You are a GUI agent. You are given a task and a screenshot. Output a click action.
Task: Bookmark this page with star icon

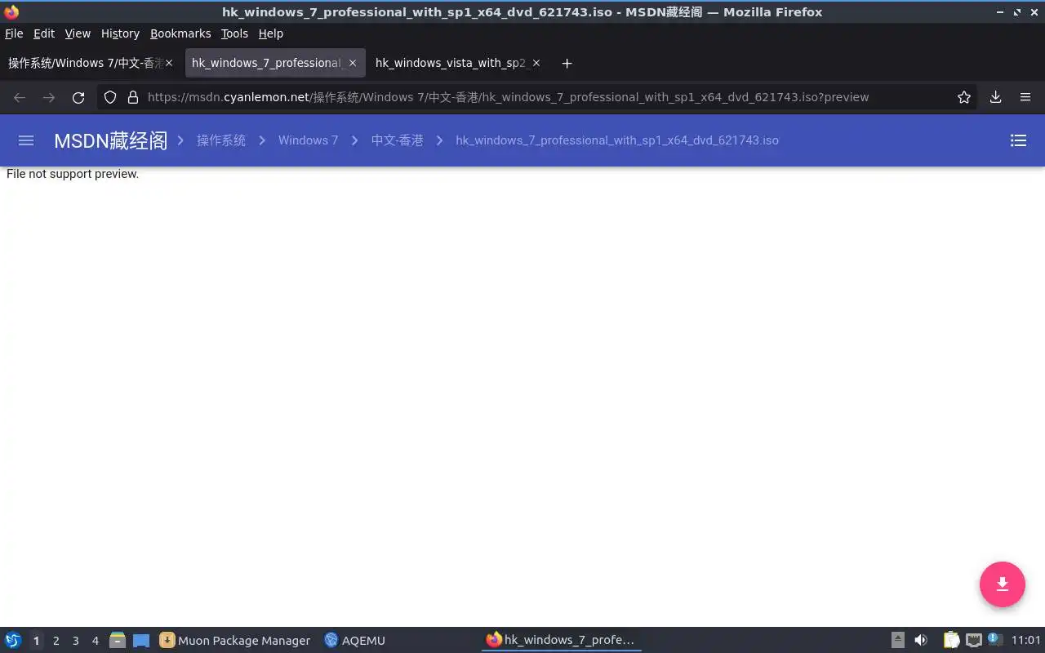(x=964, y=97)
